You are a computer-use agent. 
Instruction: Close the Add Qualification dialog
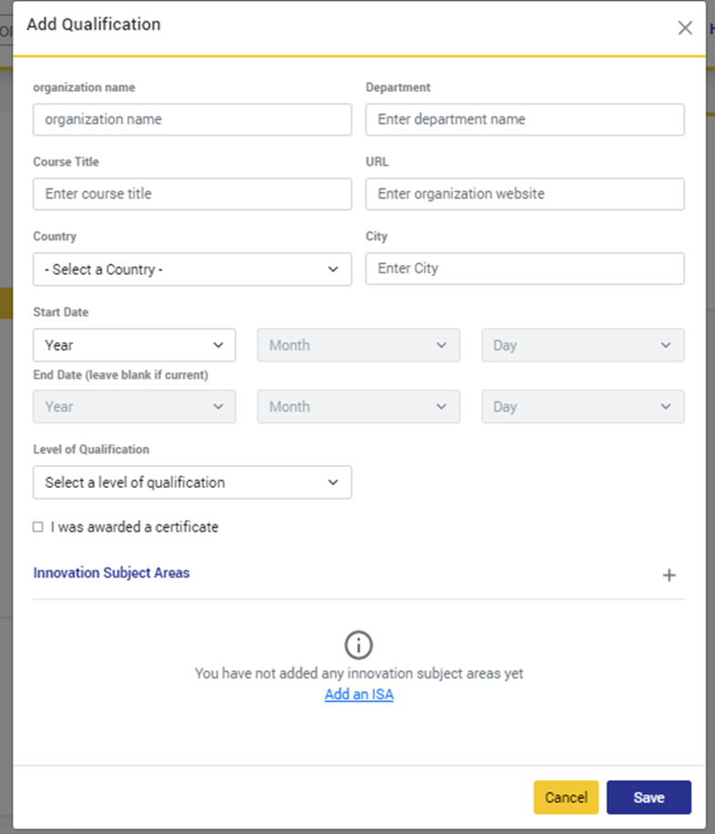point(685,27)
